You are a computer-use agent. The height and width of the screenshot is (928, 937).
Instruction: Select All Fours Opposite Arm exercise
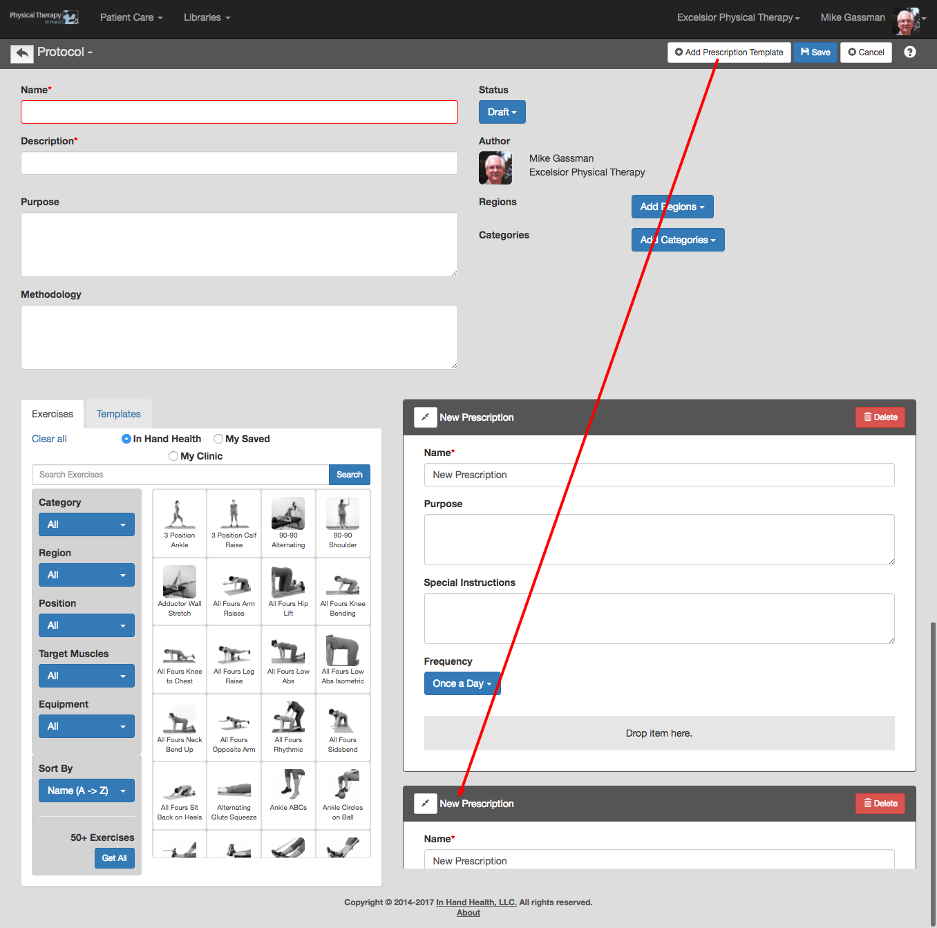234,728
